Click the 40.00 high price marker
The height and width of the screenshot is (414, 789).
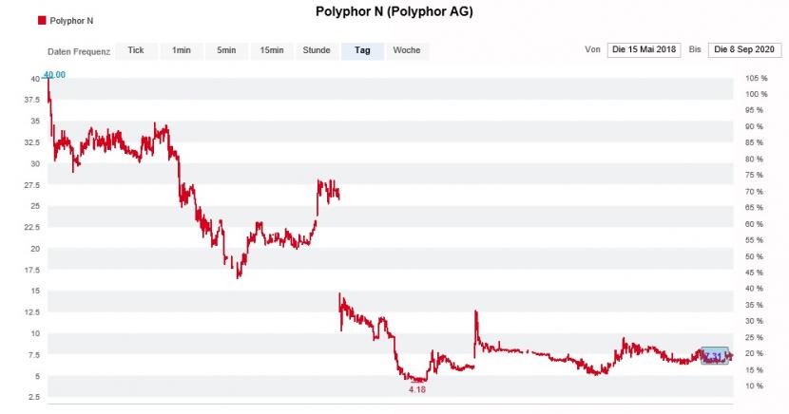pos(54,75)
